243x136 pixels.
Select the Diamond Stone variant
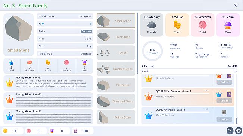[x=116, y=101]
